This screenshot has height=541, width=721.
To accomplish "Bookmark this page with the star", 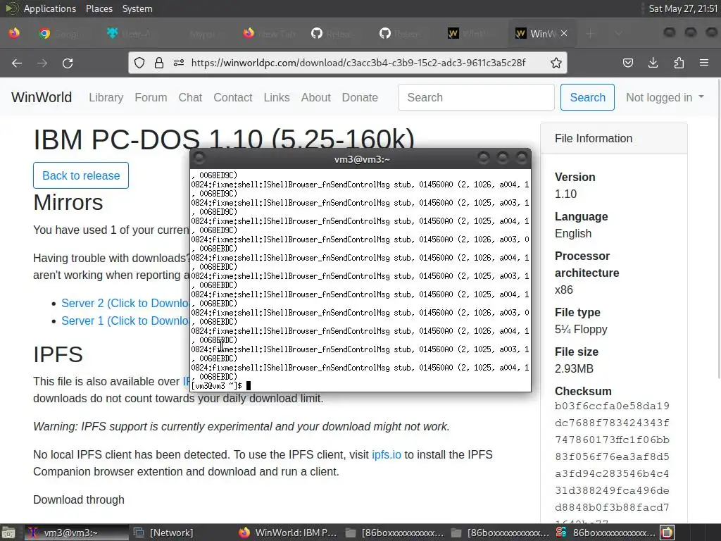I will (x=556, y=63).
